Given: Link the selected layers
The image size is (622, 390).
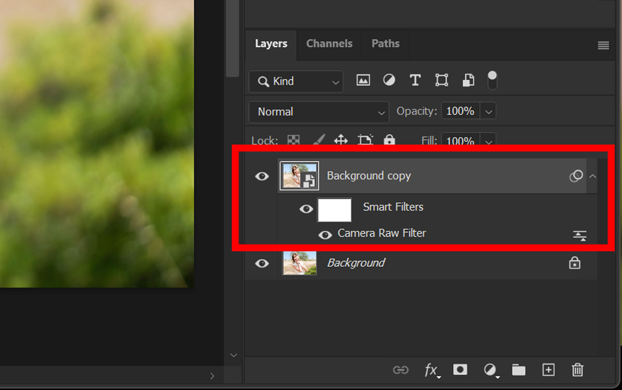Looking at the screenshot, I should click(402, 370).
